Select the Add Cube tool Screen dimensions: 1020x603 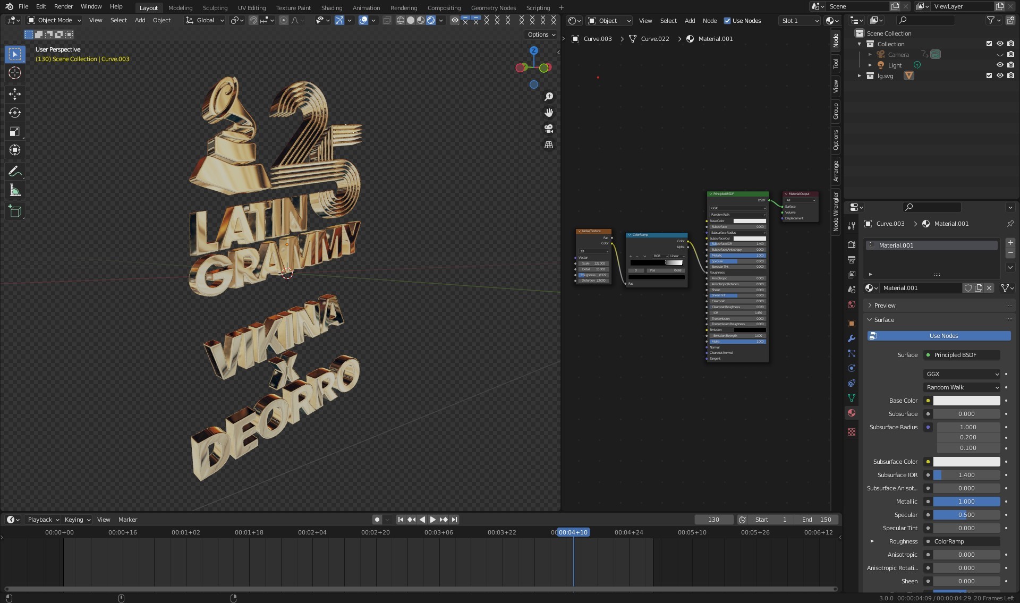pos(15,211)
